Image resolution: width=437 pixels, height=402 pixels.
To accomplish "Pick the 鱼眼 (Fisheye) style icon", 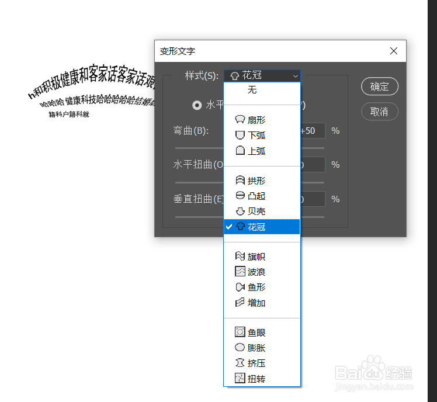I will tap(240, 332).
